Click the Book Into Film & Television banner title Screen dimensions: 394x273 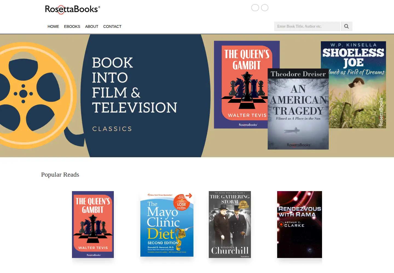point(134,85)
